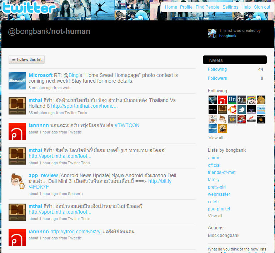The image size is (275, 253).
Task: Click iannnnn's avatar beside the yfrog tweet
Action: (17, 237)
